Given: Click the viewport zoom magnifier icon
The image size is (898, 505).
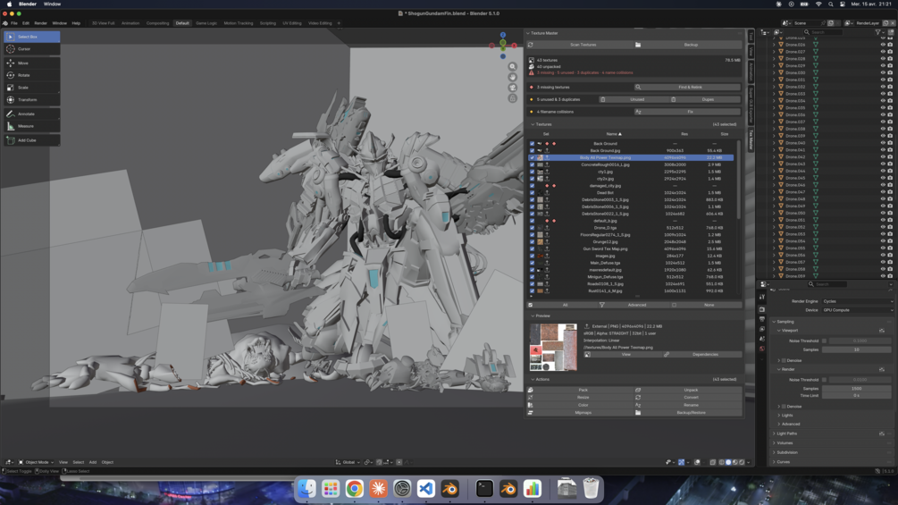Looking at the screenshot, I should tap(513, 67).
